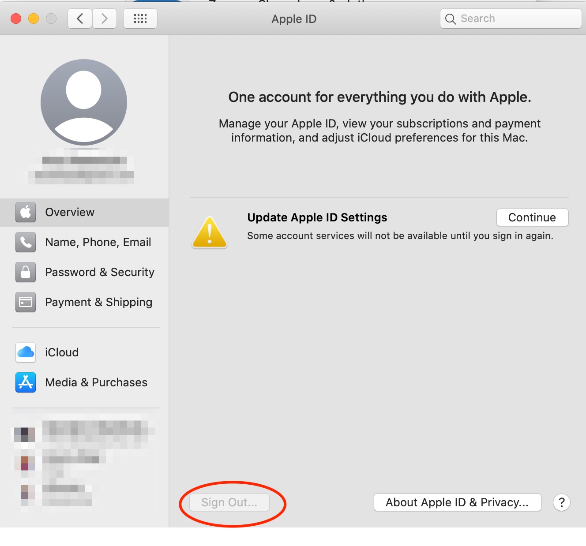This screenshot has width=586, height=546.
Task: Go back with the left chevron button
Action: (80, 19)
